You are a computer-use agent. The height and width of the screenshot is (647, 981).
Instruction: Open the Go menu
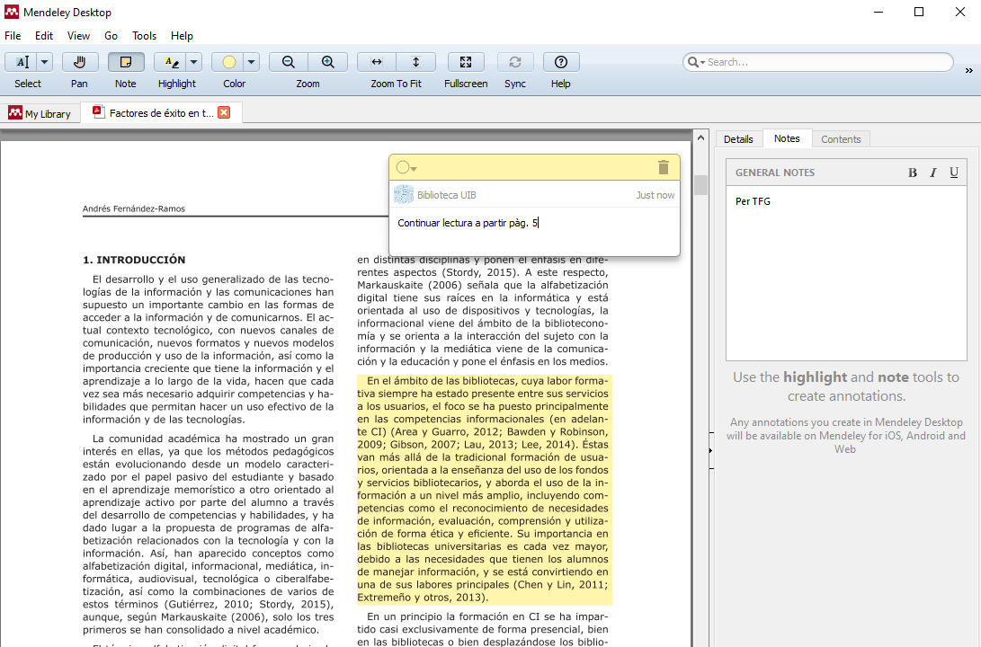111,36
